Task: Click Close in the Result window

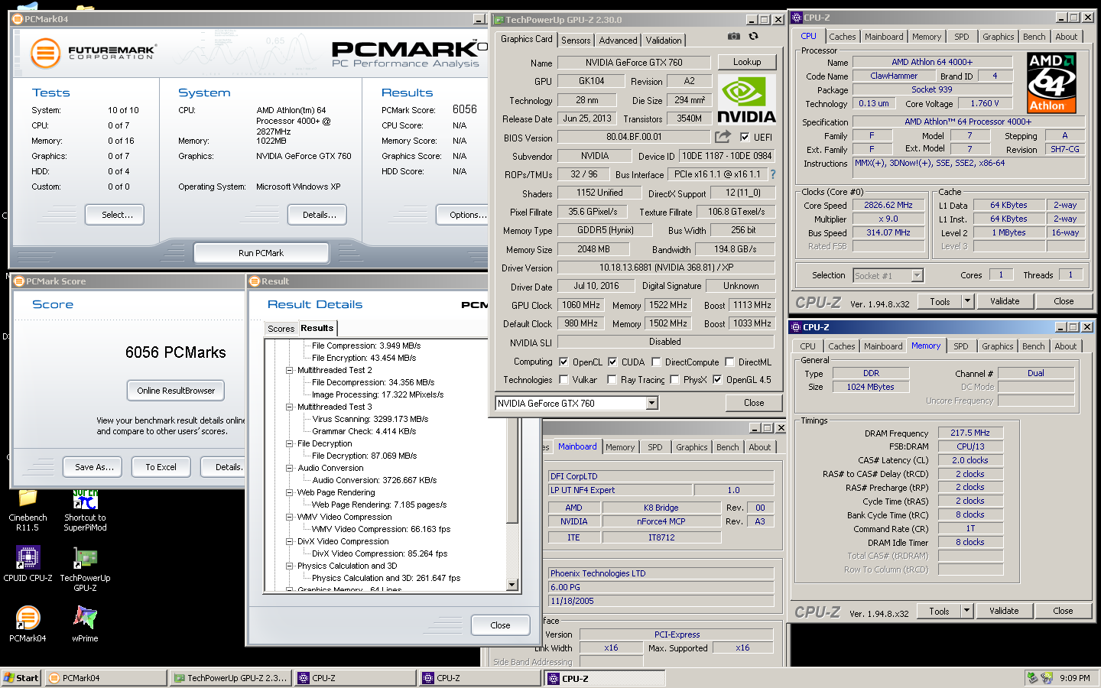Action: tap(500, 625)
